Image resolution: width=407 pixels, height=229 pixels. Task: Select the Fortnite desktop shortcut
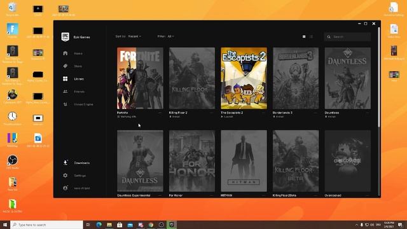point(12,31)
